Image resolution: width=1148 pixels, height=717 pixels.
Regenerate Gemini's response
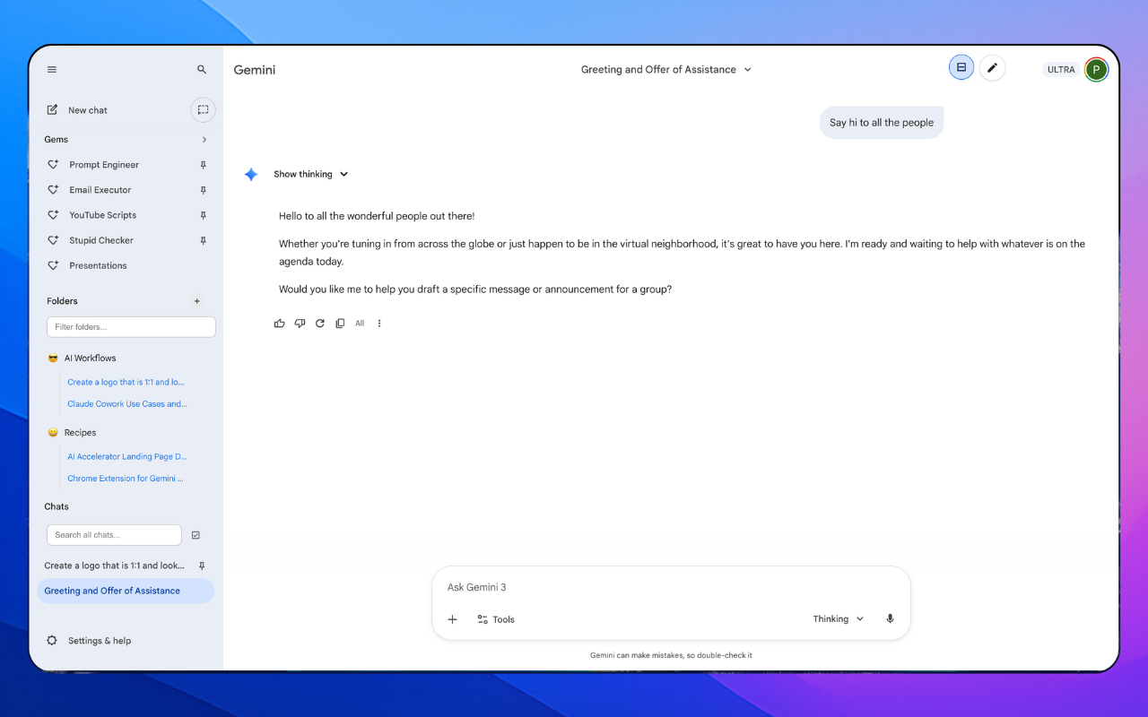click(x=320, y=323)
